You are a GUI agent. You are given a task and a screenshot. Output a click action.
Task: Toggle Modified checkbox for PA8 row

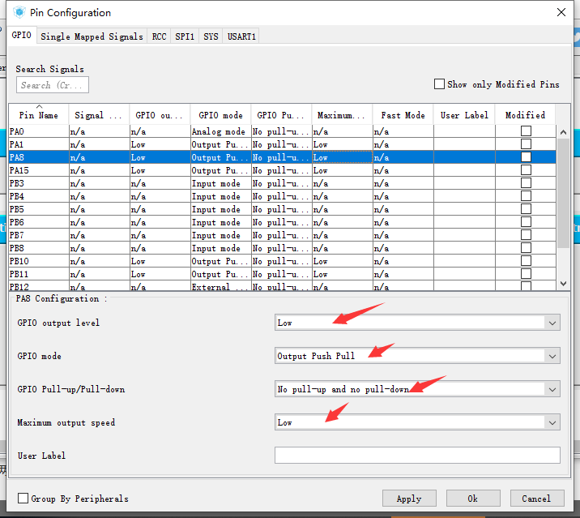pyautogui.click(x=526, y=157)
